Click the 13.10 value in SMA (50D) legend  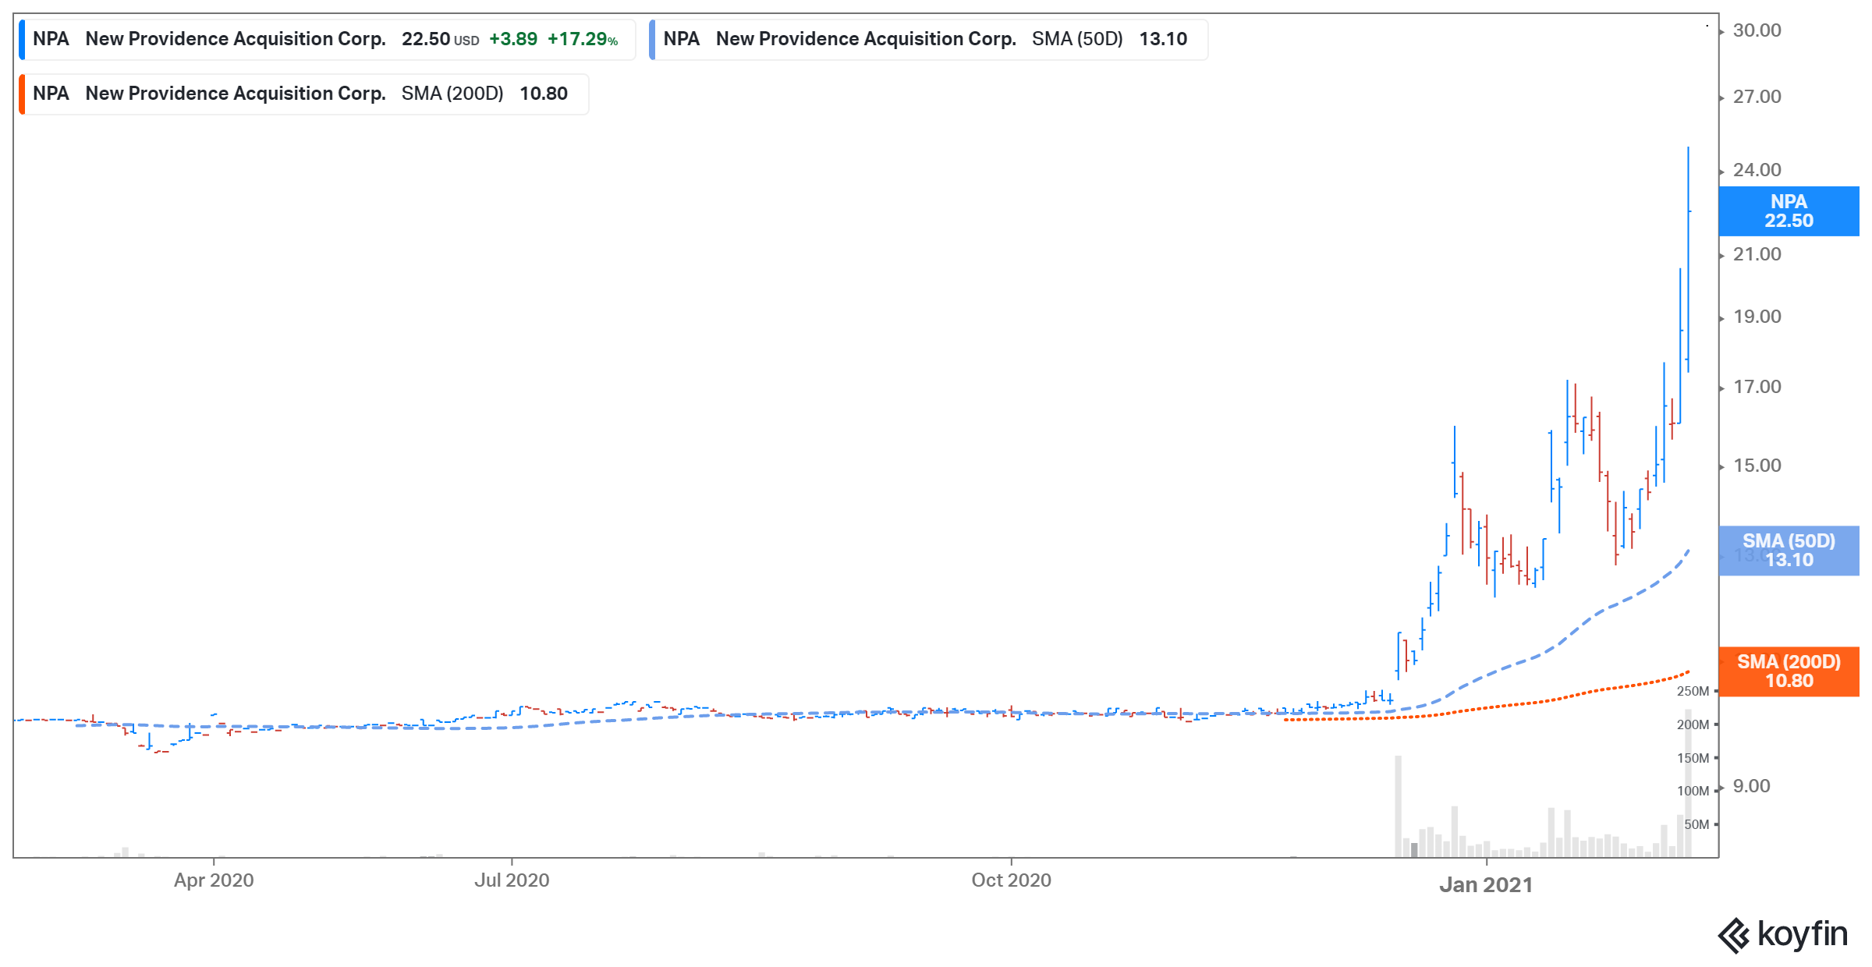click(x=1163, y=40)
